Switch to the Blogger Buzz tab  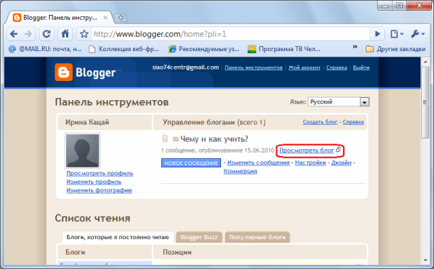tap(199, 237)
